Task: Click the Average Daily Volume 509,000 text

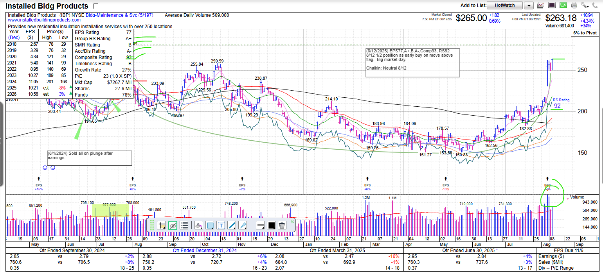Action: (197, 15)
